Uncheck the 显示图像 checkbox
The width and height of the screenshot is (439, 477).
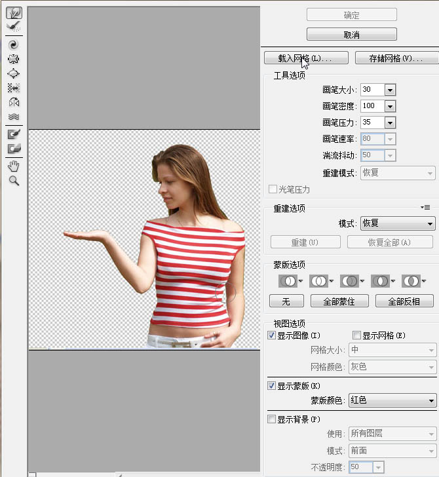271,335
